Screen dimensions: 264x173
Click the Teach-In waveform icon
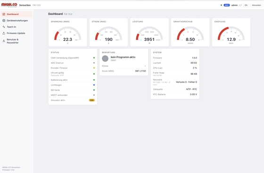pos(4,27)
